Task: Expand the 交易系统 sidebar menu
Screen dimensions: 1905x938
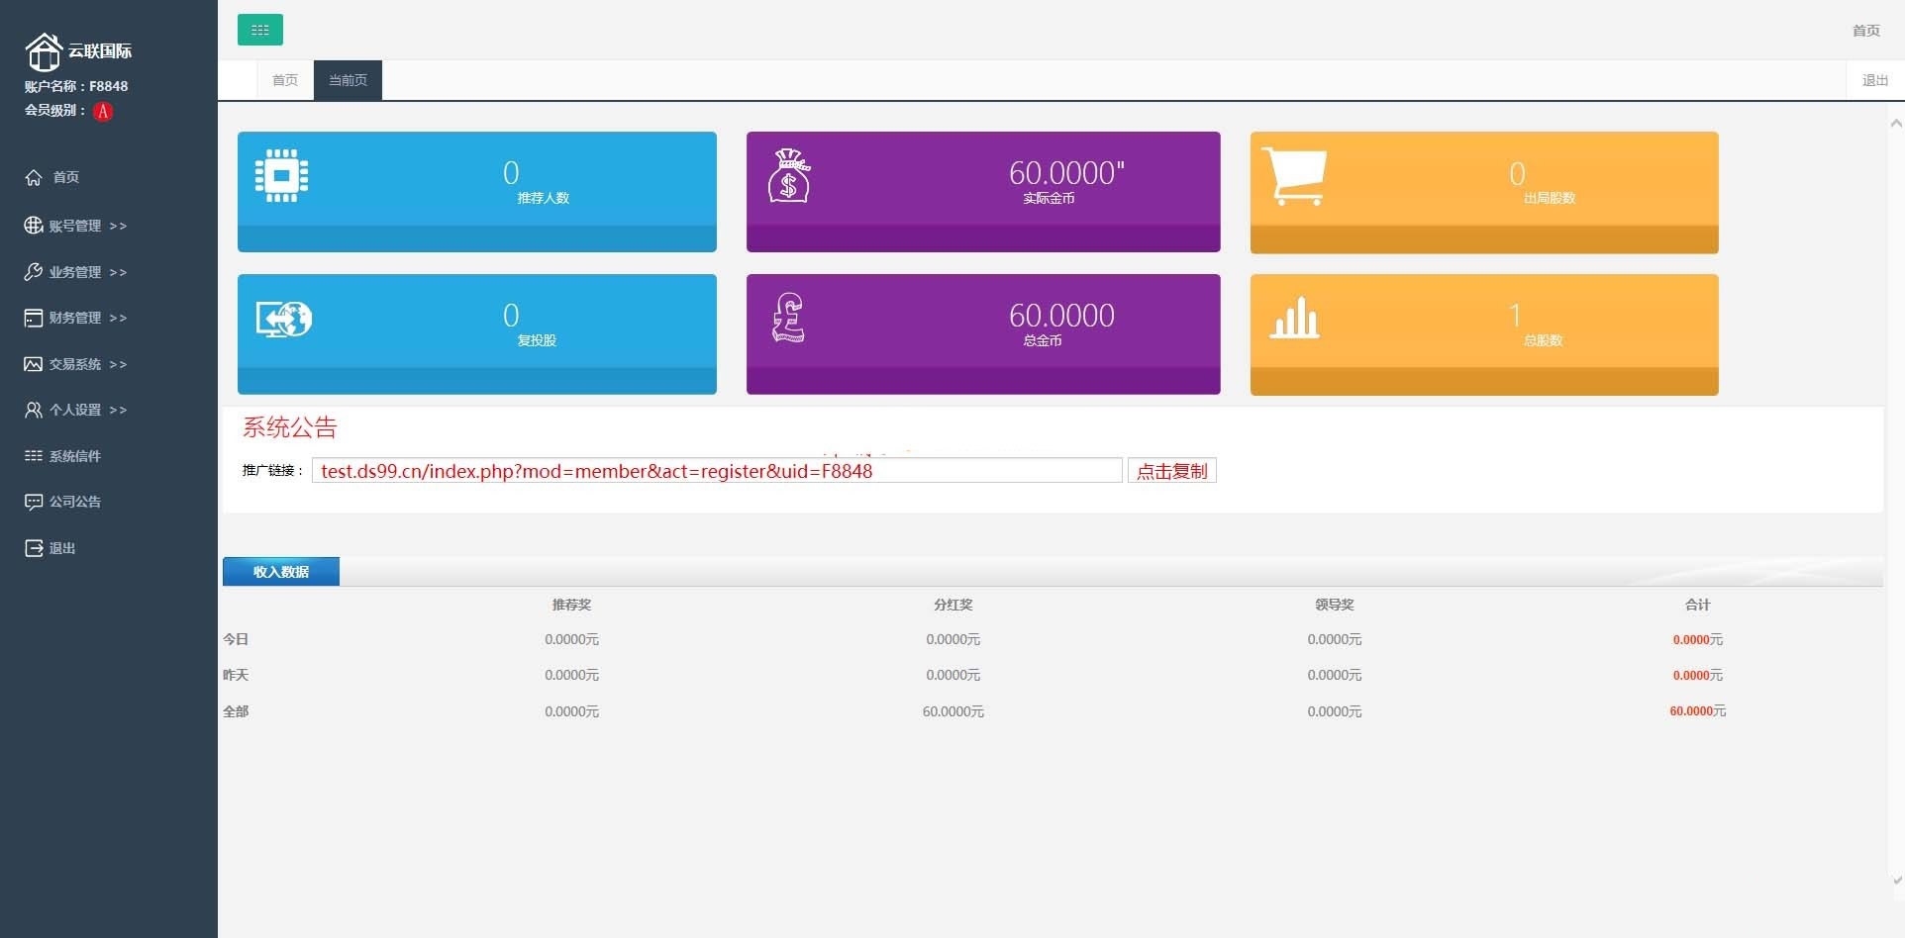Action: (x=76, y=364)
